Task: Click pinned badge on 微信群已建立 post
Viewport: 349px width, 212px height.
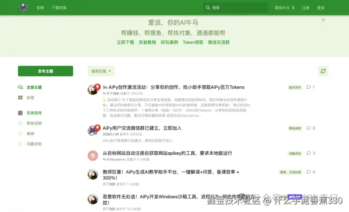Action: pyautogui.click(x=98, y=127)
